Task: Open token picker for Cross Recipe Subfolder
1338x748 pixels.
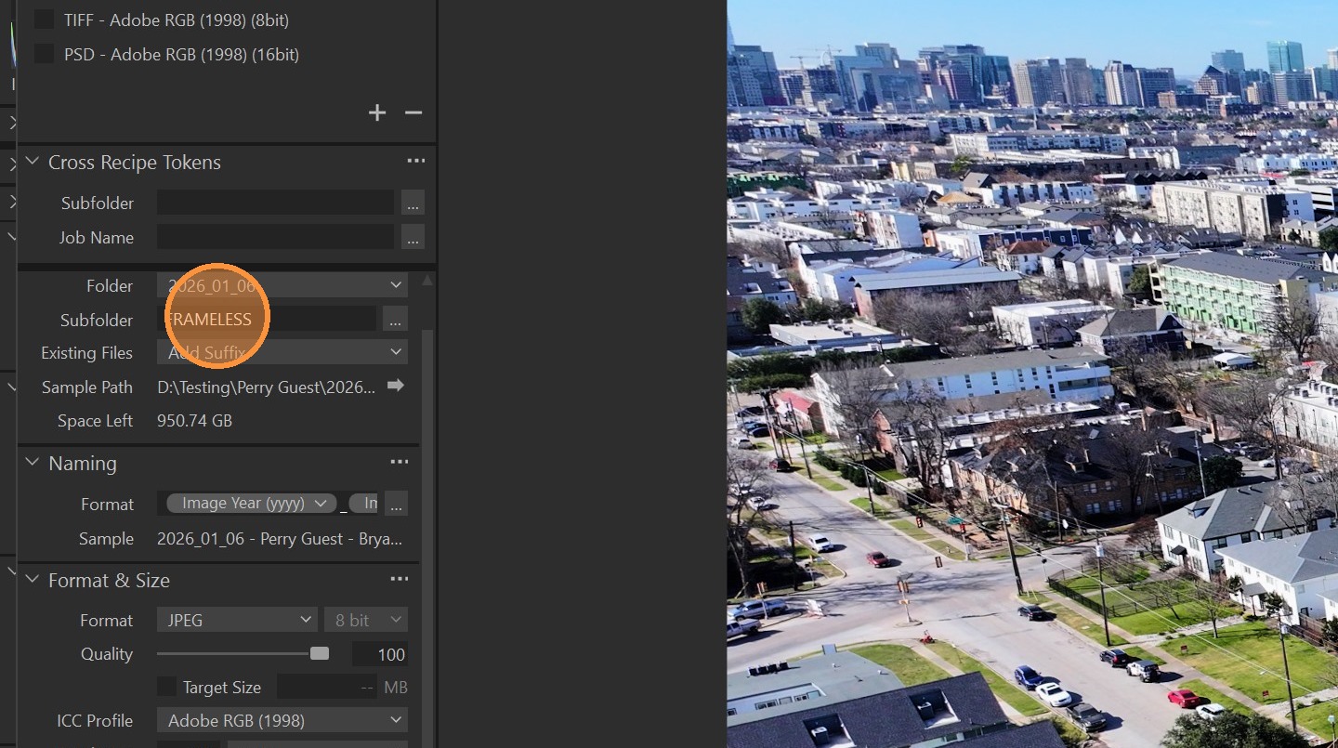Action: [413, 203]
